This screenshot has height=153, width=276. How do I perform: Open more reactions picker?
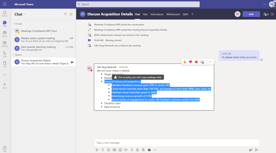[x=202, y=62]
